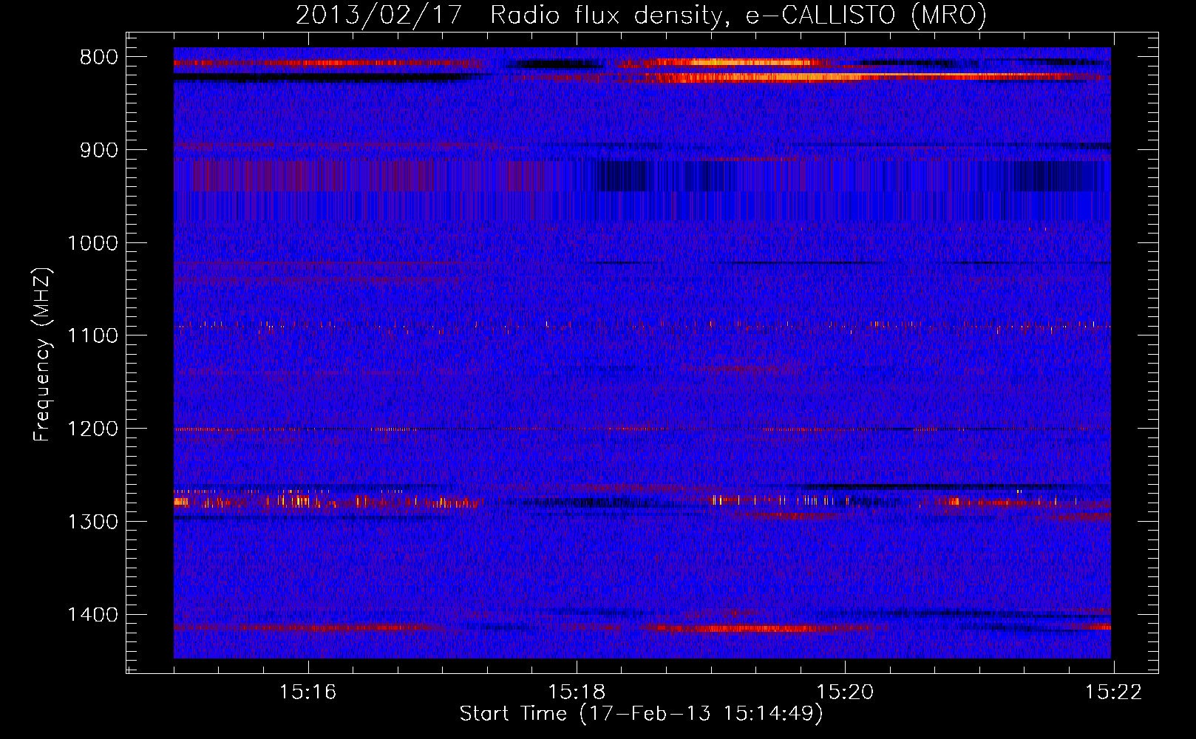The height and width of the screenshot is (739, 1196).
Task: Select the 1300 frequency axis label
Action: click(x=92, y=522)
